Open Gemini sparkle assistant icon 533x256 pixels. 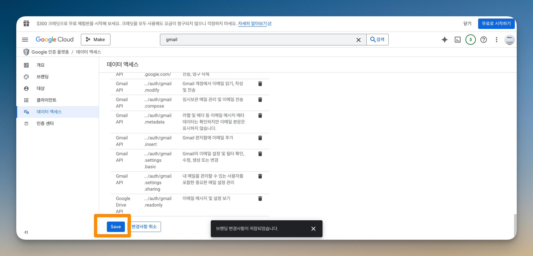tap(445, 40)
